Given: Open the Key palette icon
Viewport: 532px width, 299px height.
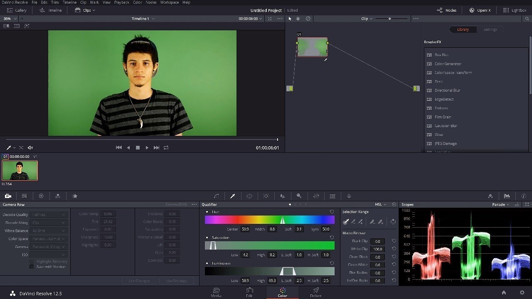Looking at the screenshot, I should 299,196.
